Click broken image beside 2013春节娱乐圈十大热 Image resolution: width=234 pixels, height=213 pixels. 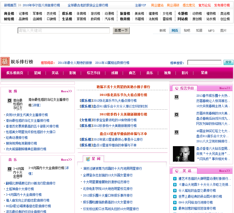point(177,97)
